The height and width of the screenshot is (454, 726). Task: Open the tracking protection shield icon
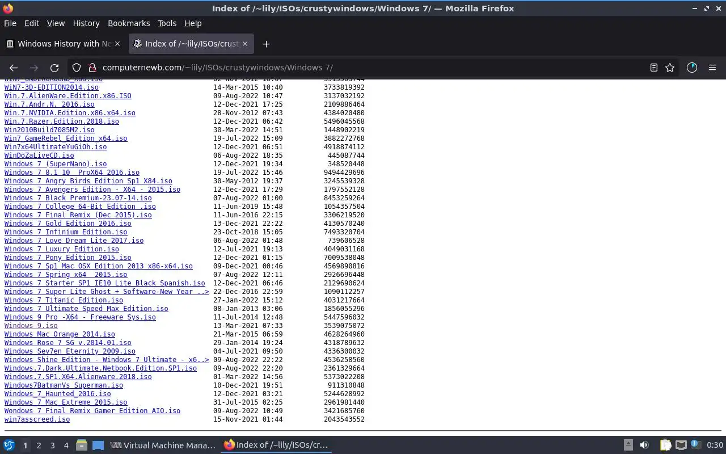pos(77,68)
